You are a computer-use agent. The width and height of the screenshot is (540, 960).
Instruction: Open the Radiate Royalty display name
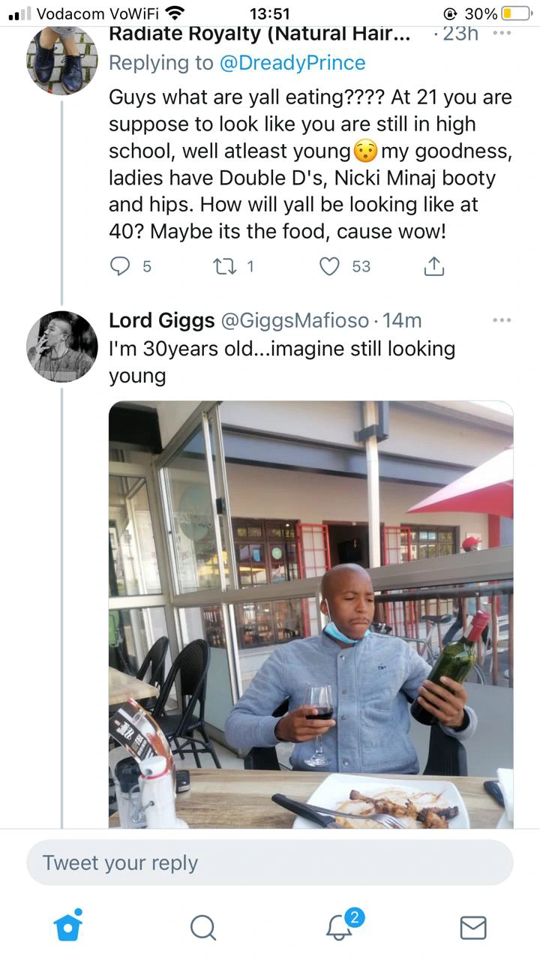click(x=259, y=34)
